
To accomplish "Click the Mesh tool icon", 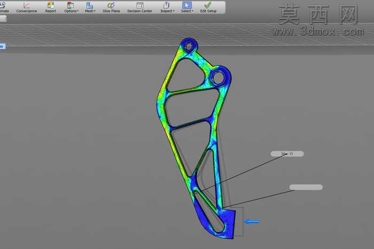I will [x=89, y=5].
